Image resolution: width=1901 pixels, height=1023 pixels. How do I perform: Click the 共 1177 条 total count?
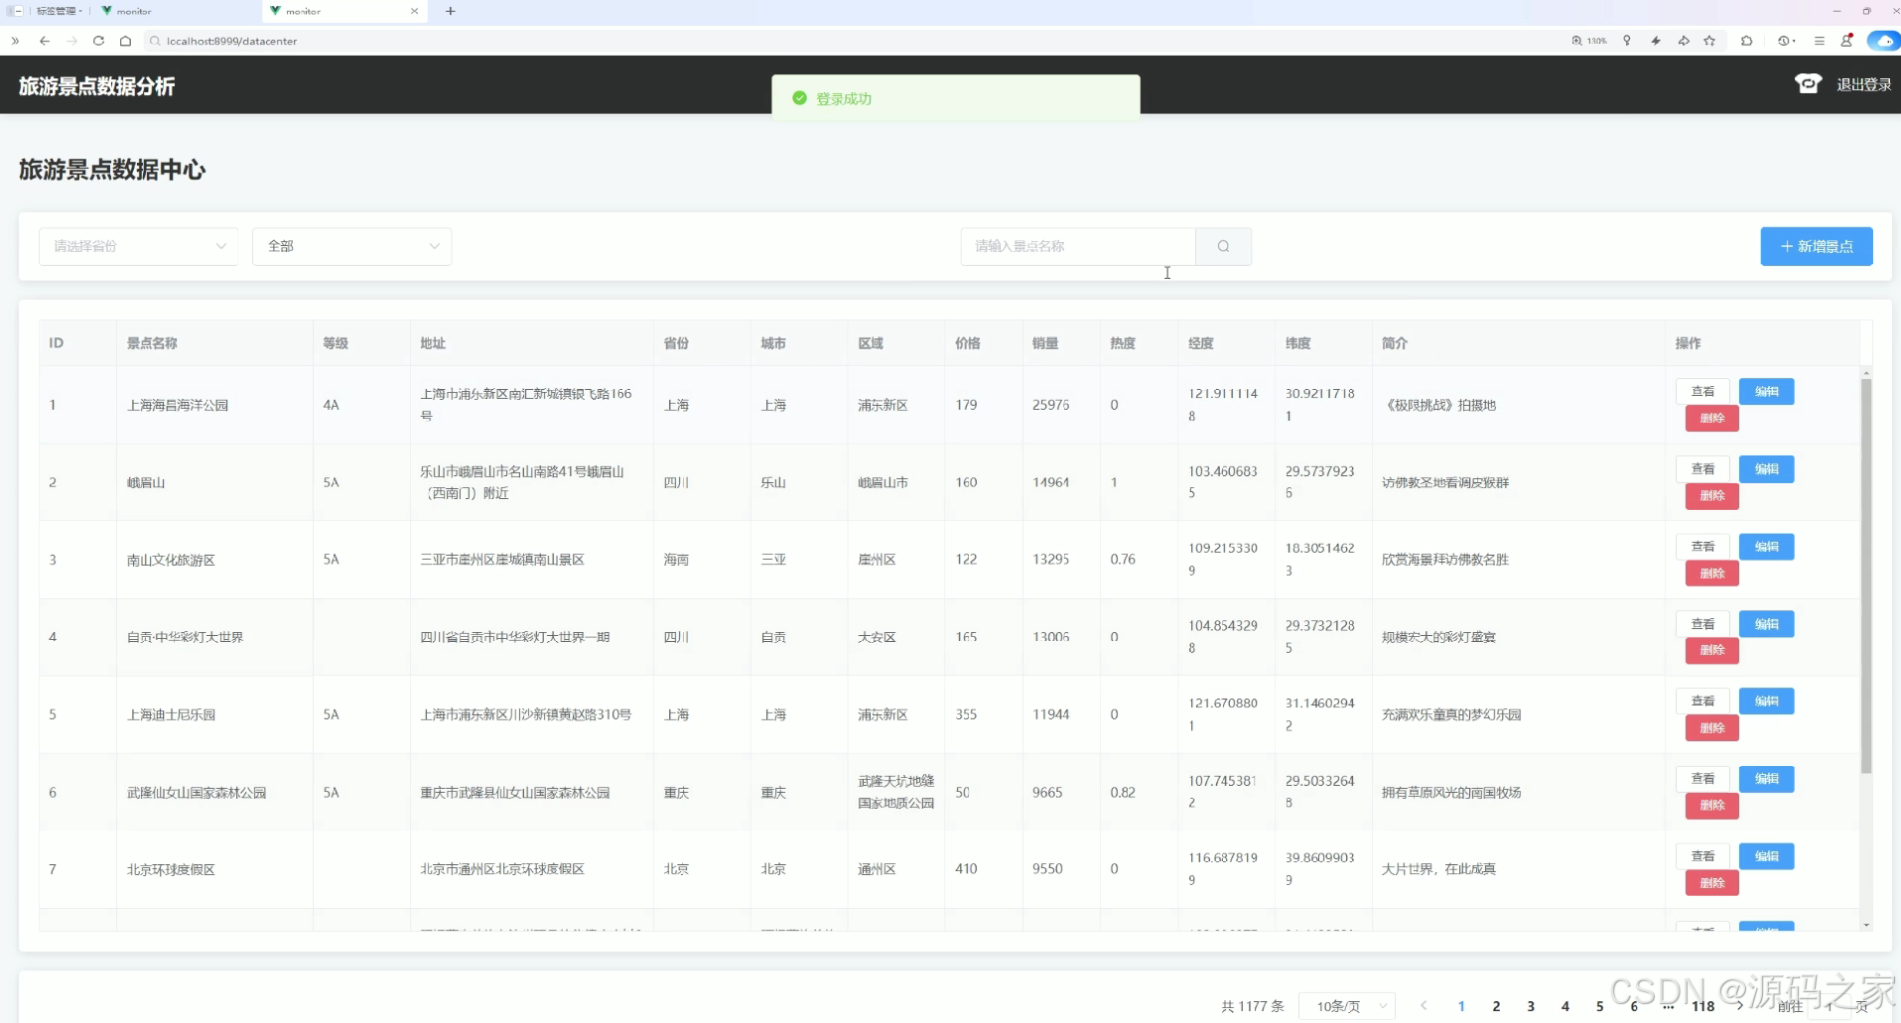[1252, 1006]
